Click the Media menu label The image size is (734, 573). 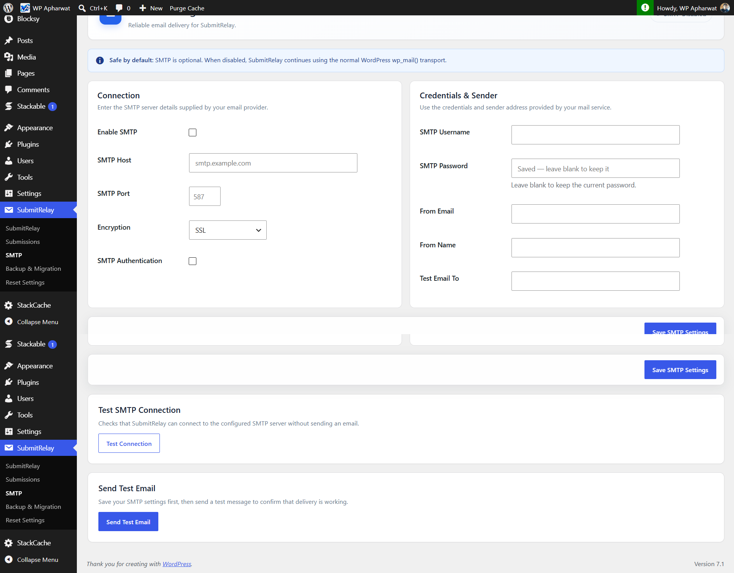pos(27,57)
